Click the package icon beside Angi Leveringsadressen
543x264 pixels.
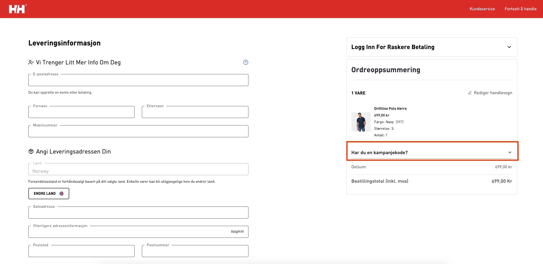(31, 151)
